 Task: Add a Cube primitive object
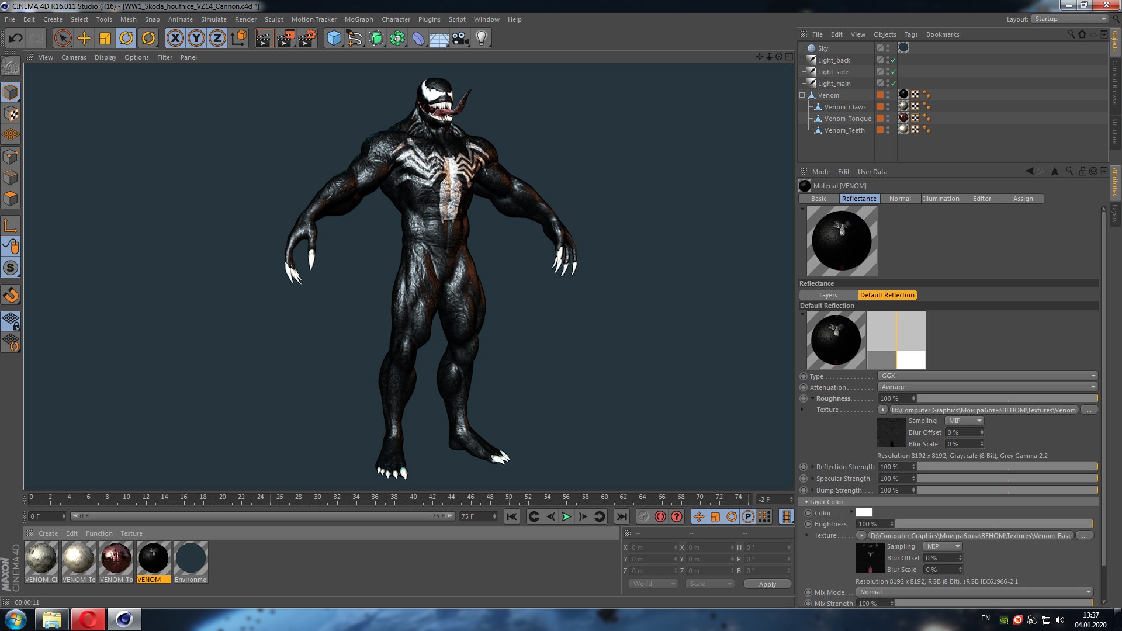click(x=334, y=39)
